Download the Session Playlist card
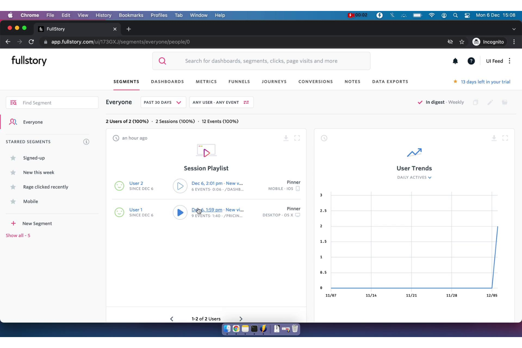This screenshot has height=348, width=522. pyautogui.click(x=286, y=138)
